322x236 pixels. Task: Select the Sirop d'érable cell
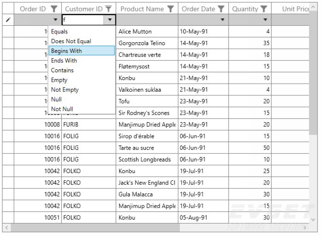pyautogui.click(x=147, y=136)
